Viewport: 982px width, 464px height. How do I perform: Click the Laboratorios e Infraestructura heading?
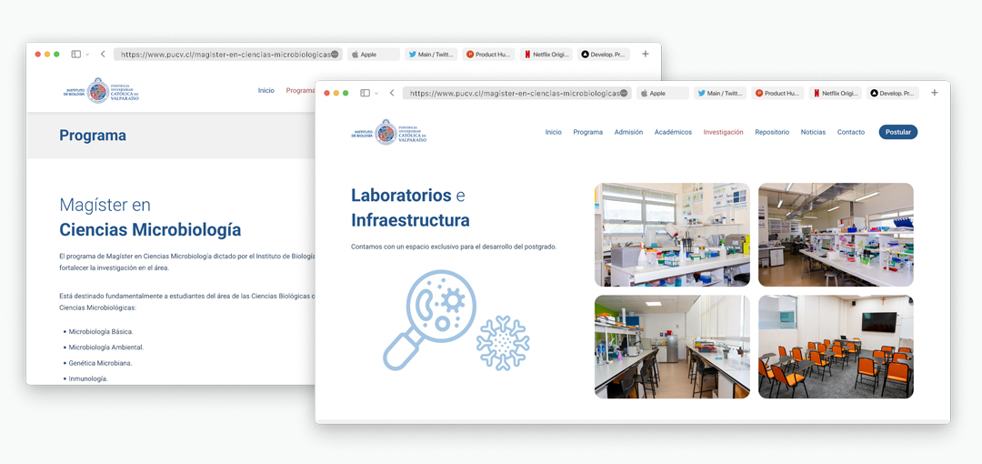click(411, 207)
